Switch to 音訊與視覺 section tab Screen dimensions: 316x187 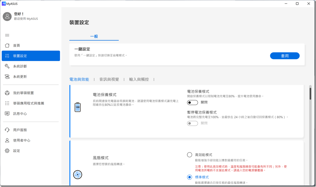tap(109, 80)
